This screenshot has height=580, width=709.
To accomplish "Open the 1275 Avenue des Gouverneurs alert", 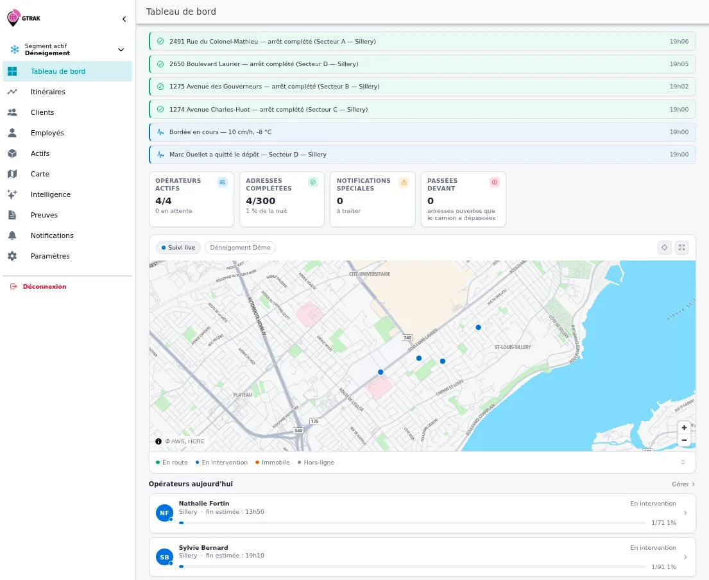I will tap(422, 87).
